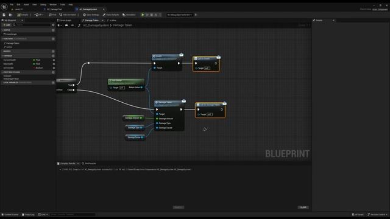Toggle visibility eye for first Float variable
Screen dimensions: 390x219
click(54, 60)
